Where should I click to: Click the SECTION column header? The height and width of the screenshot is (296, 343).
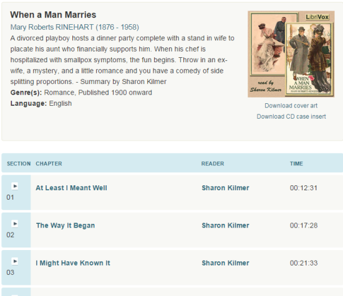point(19,164)
